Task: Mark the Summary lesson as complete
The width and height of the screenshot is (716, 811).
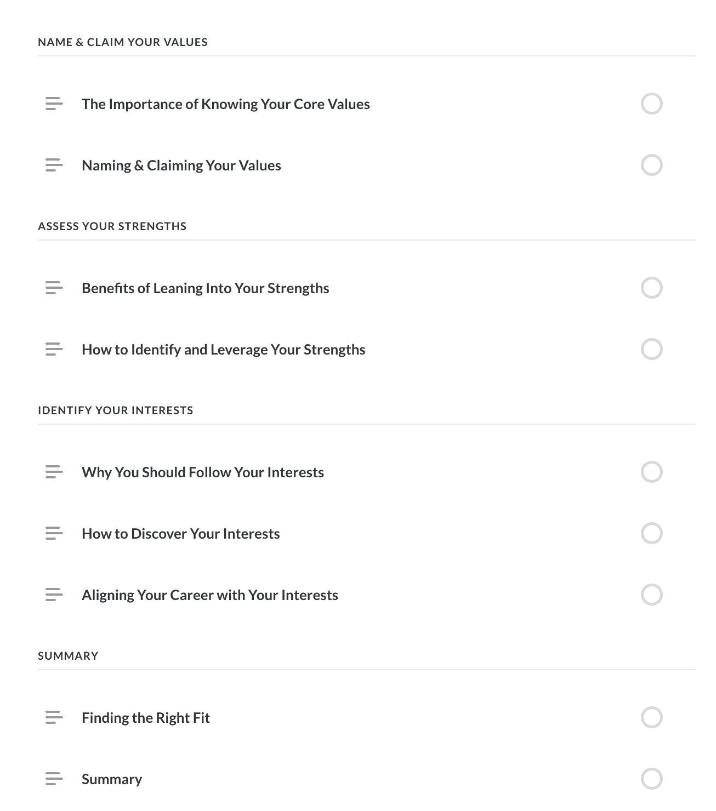Action: coord(651,779)
